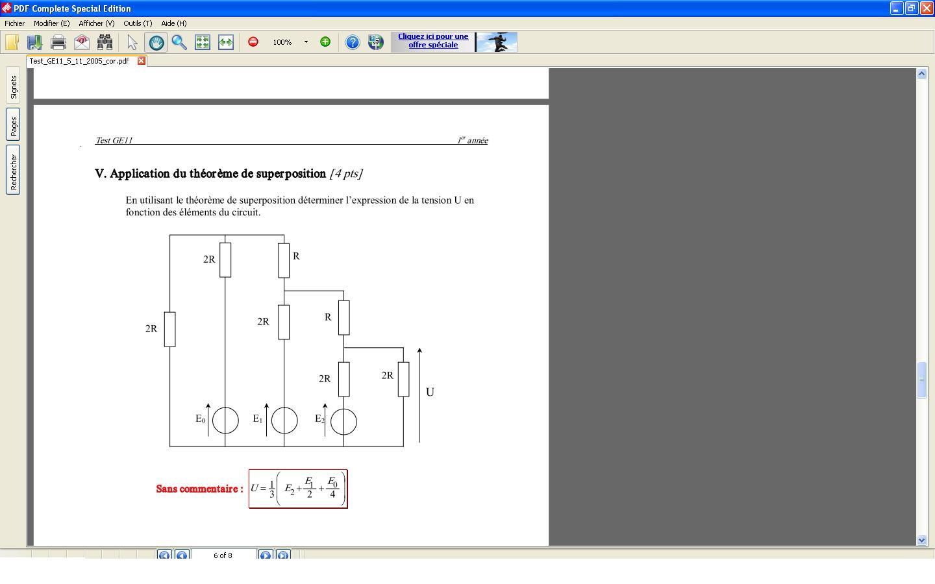Open a file with the folder icon

point(12,42)
